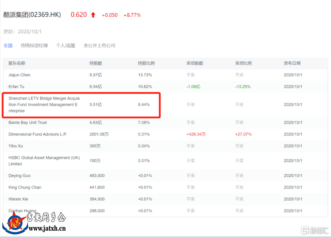This screenshot has height=237, width=331.
Task: Click the 酷派集团(02369.HK) stock title
Action: 32,15
